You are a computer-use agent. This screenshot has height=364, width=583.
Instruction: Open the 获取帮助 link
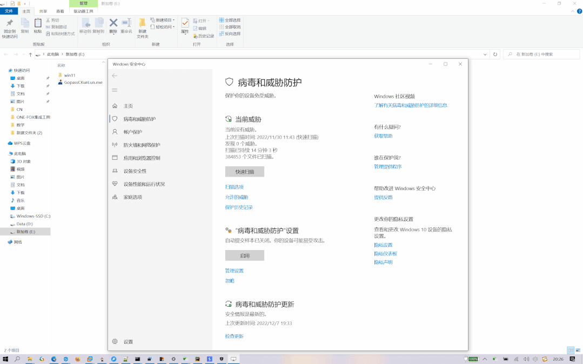coord(383,136)
